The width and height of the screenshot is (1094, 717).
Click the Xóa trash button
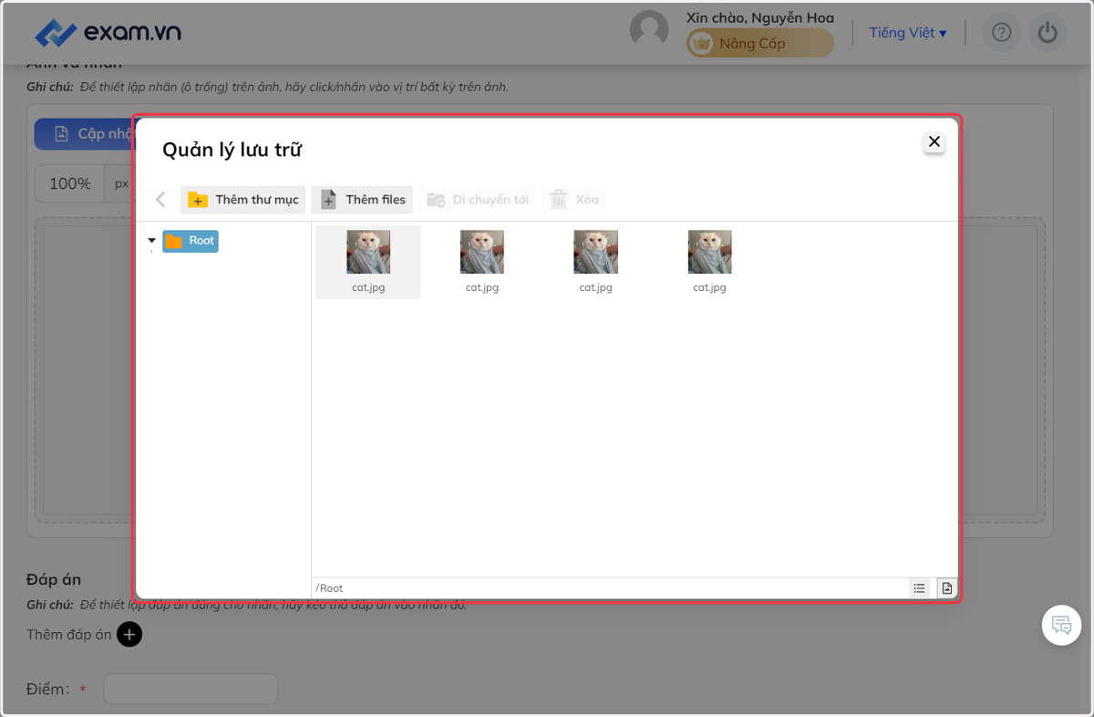[x=573, y=200]
